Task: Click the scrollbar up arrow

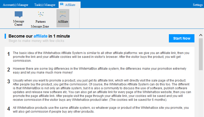Action: (201, 35)
